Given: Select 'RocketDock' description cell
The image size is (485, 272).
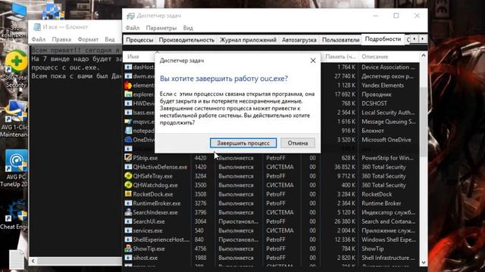Looking at the screenshot, I should click(x=377, y=194).
